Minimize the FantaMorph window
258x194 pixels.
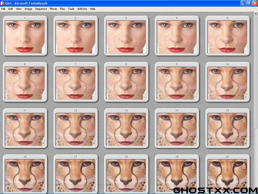[x=243, y=3]
